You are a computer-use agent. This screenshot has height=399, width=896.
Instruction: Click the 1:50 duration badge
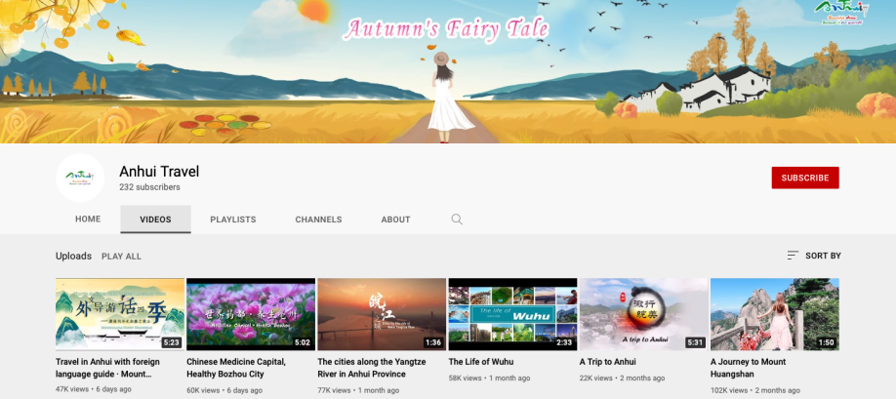(x=826, y=342)
